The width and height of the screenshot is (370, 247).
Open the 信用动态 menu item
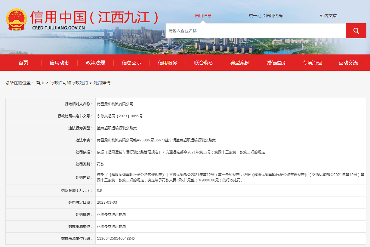(x=59, y=63)
